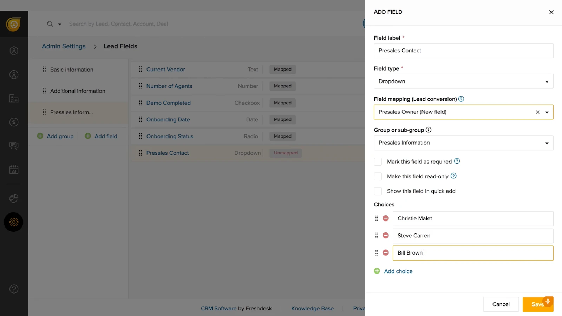Screen dimensions: 562x316
Task: Open the Group or sub-group dropdown
Action: click(x=464, y=143)
